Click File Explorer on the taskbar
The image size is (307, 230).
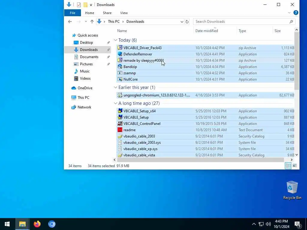point(22,224)
